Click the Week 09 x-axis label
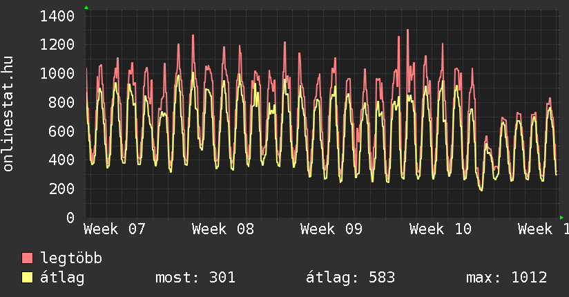The width and height of the screenshot is (569, 297). coord(331,229)
